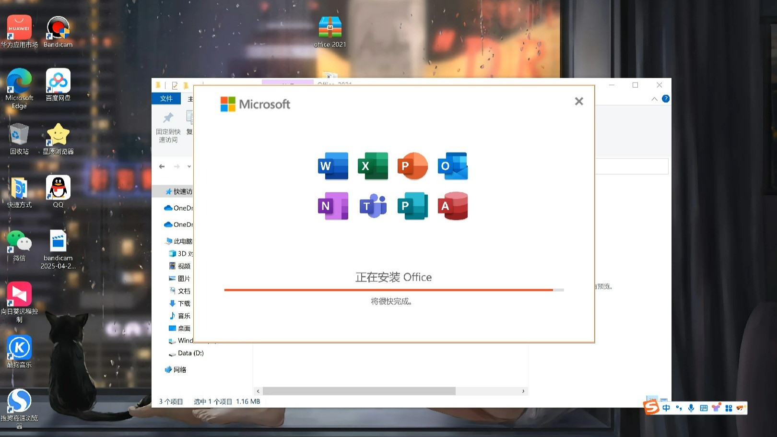Open the office 2021 archive on desktop
Screen dimensions: 777x437
point(330,32)
